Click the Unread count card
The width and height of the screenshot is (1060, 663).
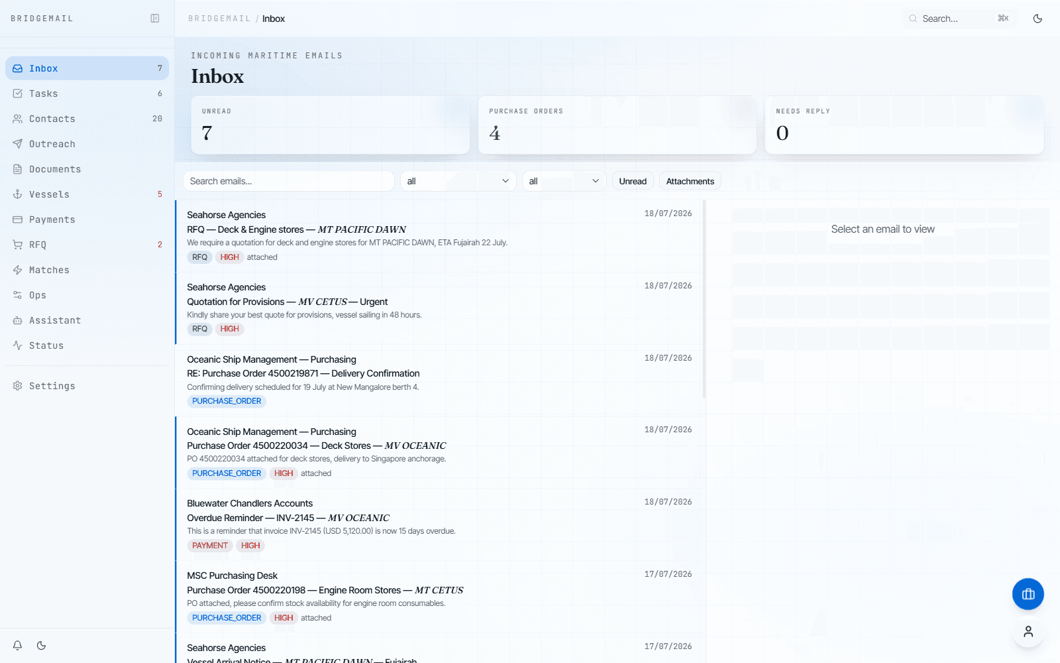click(330, 125)
